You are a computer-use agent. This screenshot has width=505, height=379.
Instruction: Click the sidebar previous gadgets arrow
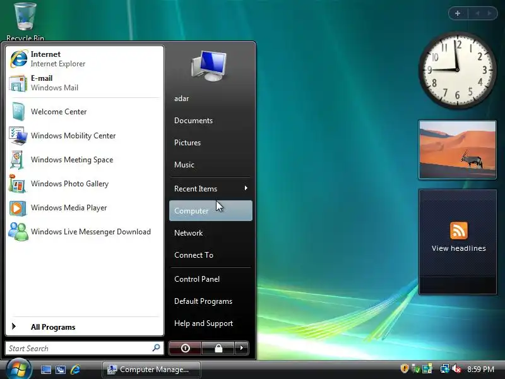[477, 13]
